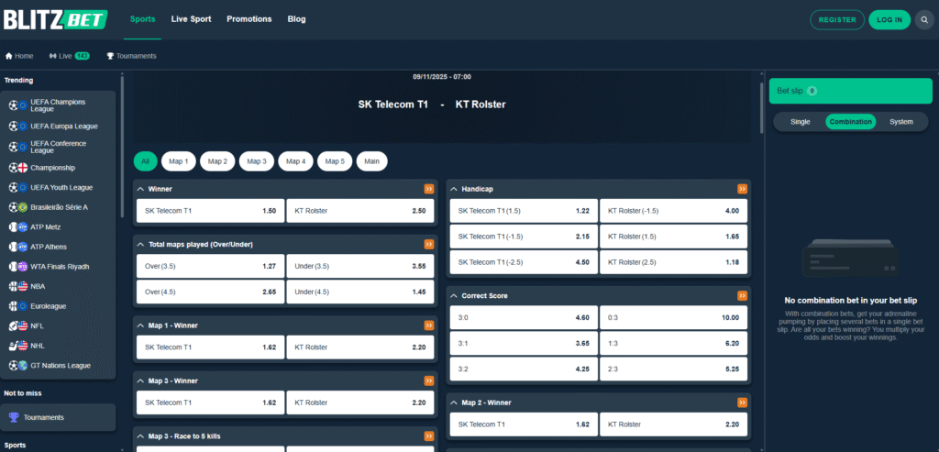This screenshot has height=452, width=939.
Task: Pick Over (3.5) maps at 1.27
Action: pyautogui.click(x=211, y=266)
